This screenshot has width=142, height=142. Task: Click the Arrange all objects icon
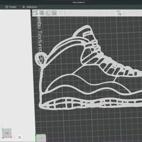coord(54,13)
